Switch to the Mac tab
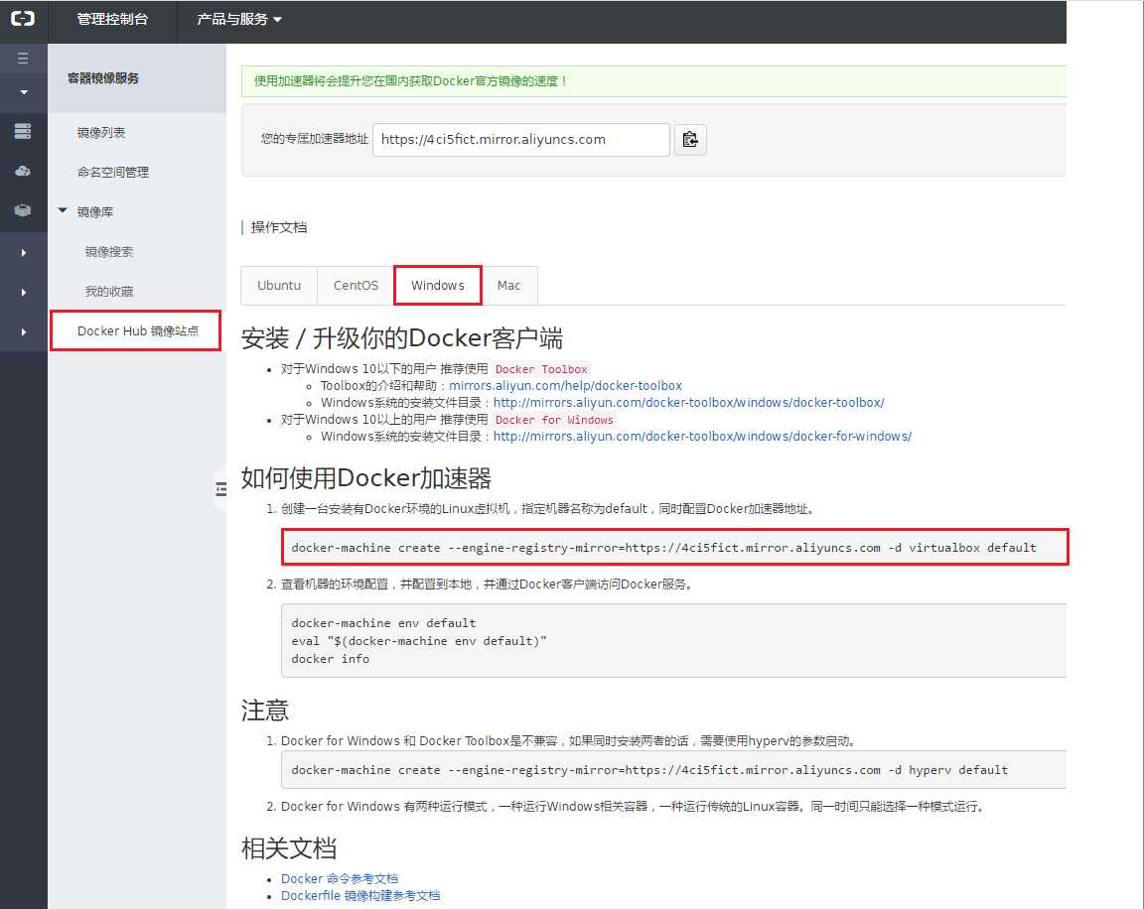This screenshot has height=910, width=1144. pos(509,285)
